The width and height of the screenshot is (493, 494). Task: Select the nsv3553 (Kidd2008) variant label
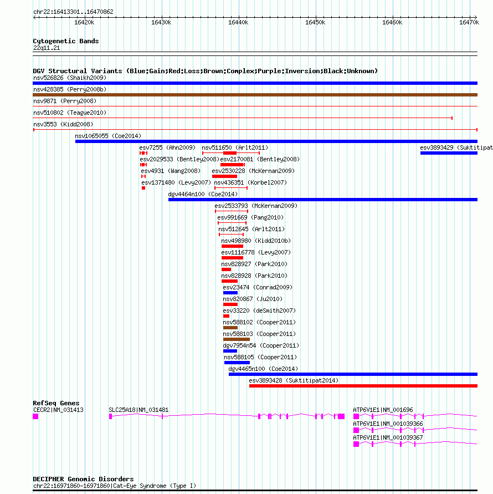point(63,124)
